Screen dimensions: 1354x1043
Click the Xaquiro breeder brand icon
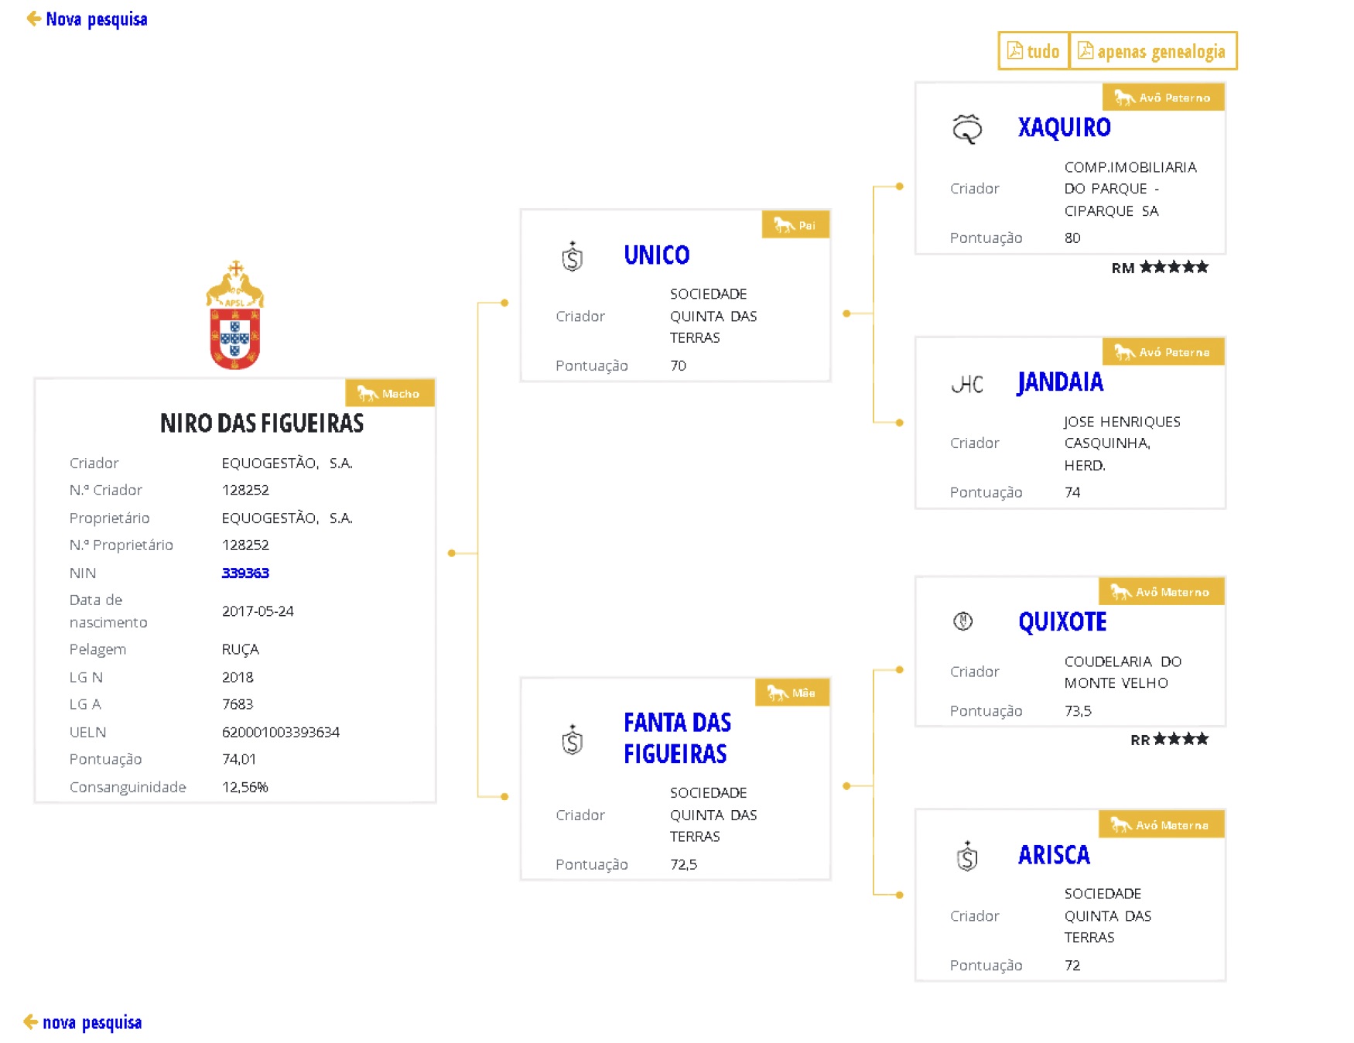point(966,128)
